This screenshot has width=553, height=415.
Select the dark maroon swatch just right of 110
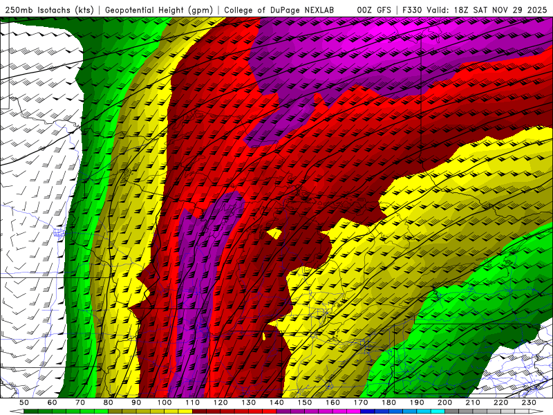pyautogui.click(x=199, y=412)
